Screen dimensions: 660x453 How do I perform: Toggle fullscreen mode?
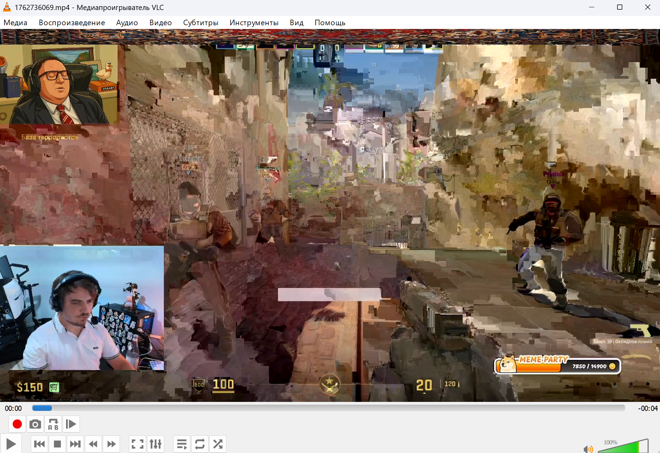pyautogui.click(x=138, y=444)
